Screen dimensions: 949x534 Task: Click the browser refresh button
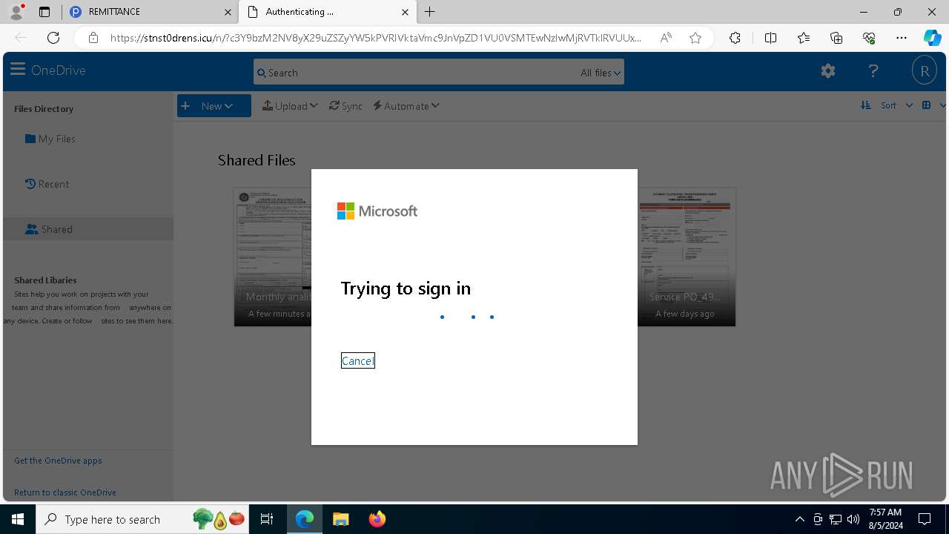(x=53, y=38)
